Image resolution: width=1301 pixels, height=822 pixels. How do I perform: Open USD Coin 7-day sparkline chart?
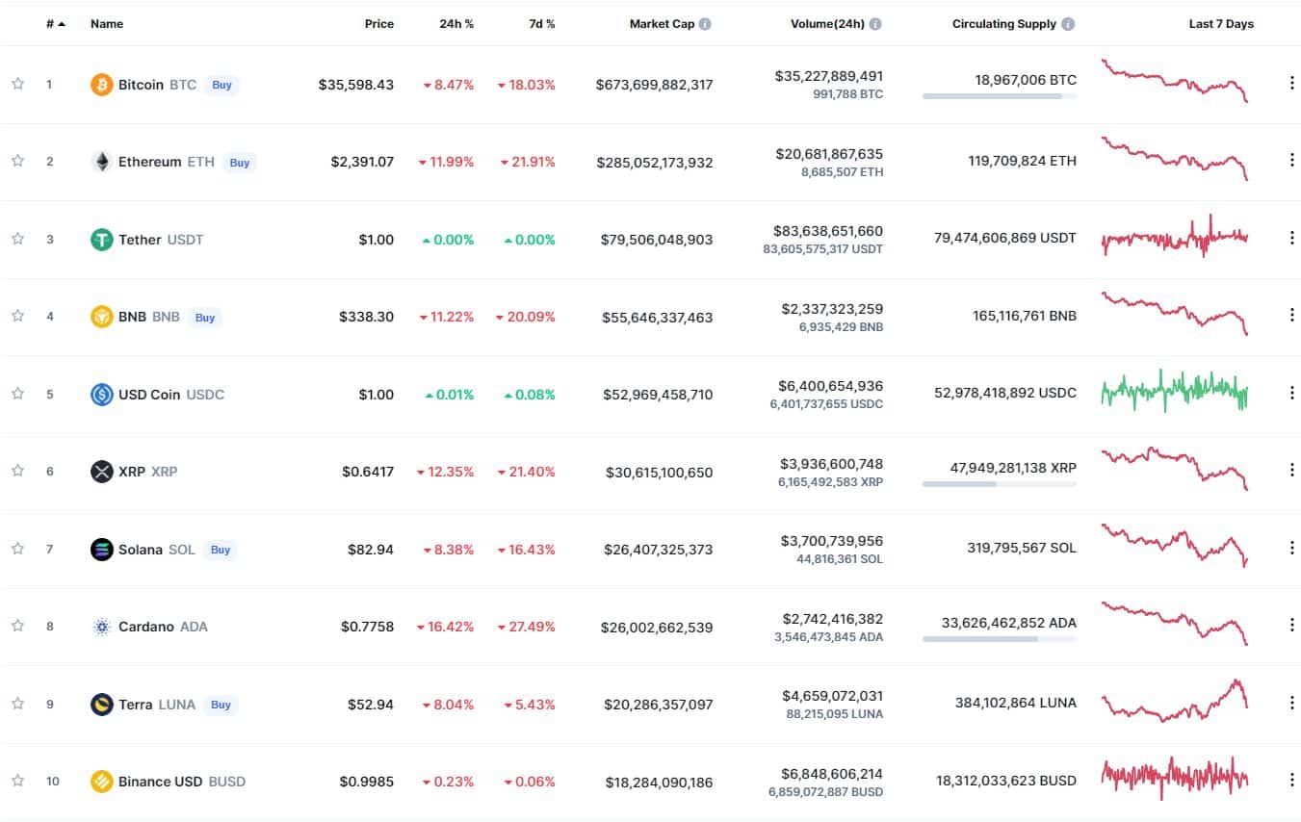click(1175, 391)
